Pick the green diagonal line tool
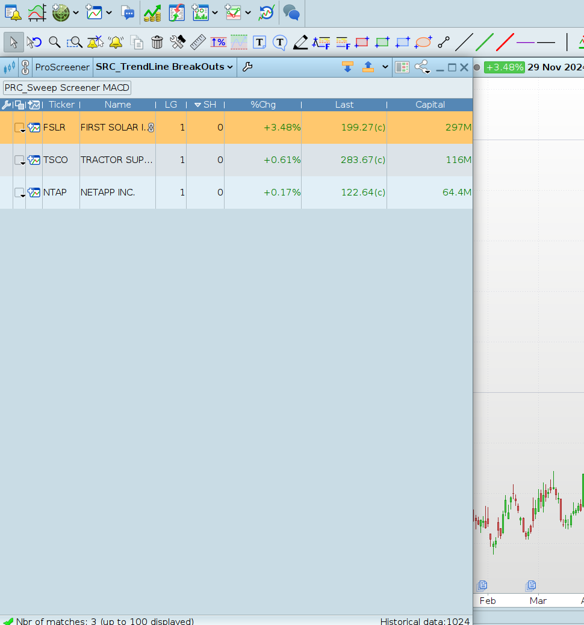This screenshot has height=625, width=584. click(485, 42)
